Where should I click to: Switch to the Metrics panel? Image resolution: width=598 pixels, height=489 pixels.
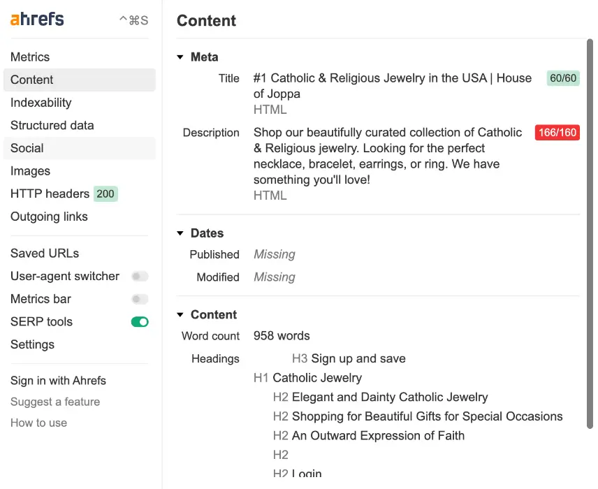30,57
